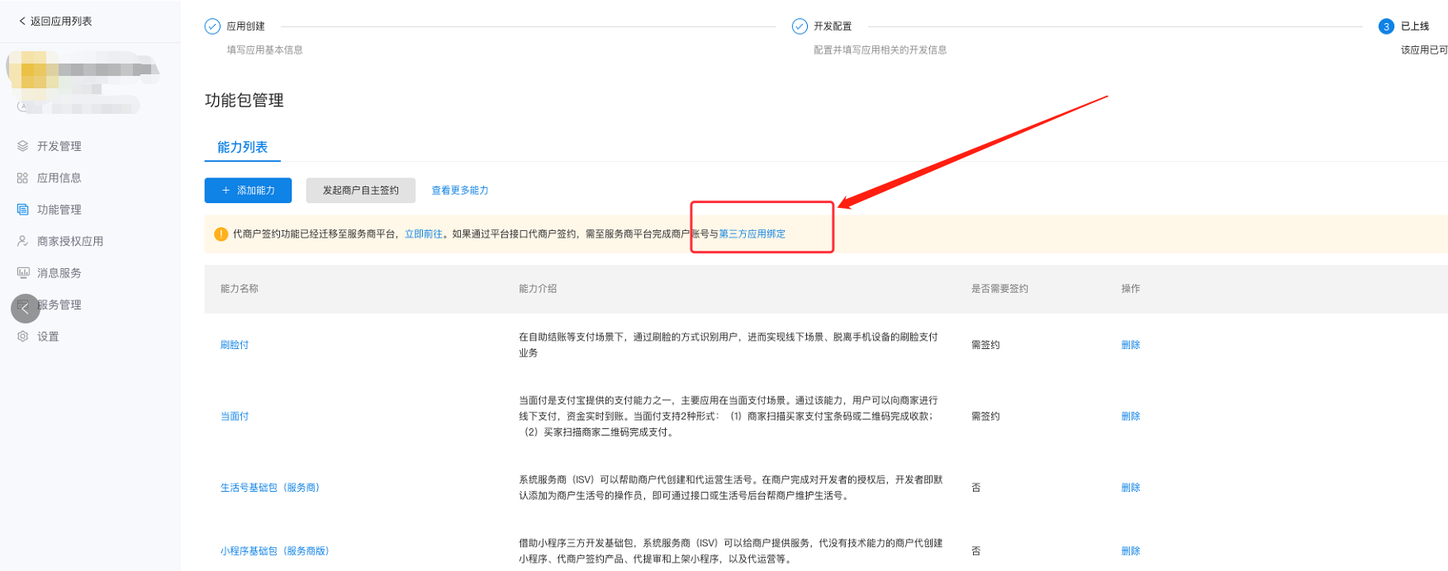Open 服务管理 in the sidebar

click(60, 304)
